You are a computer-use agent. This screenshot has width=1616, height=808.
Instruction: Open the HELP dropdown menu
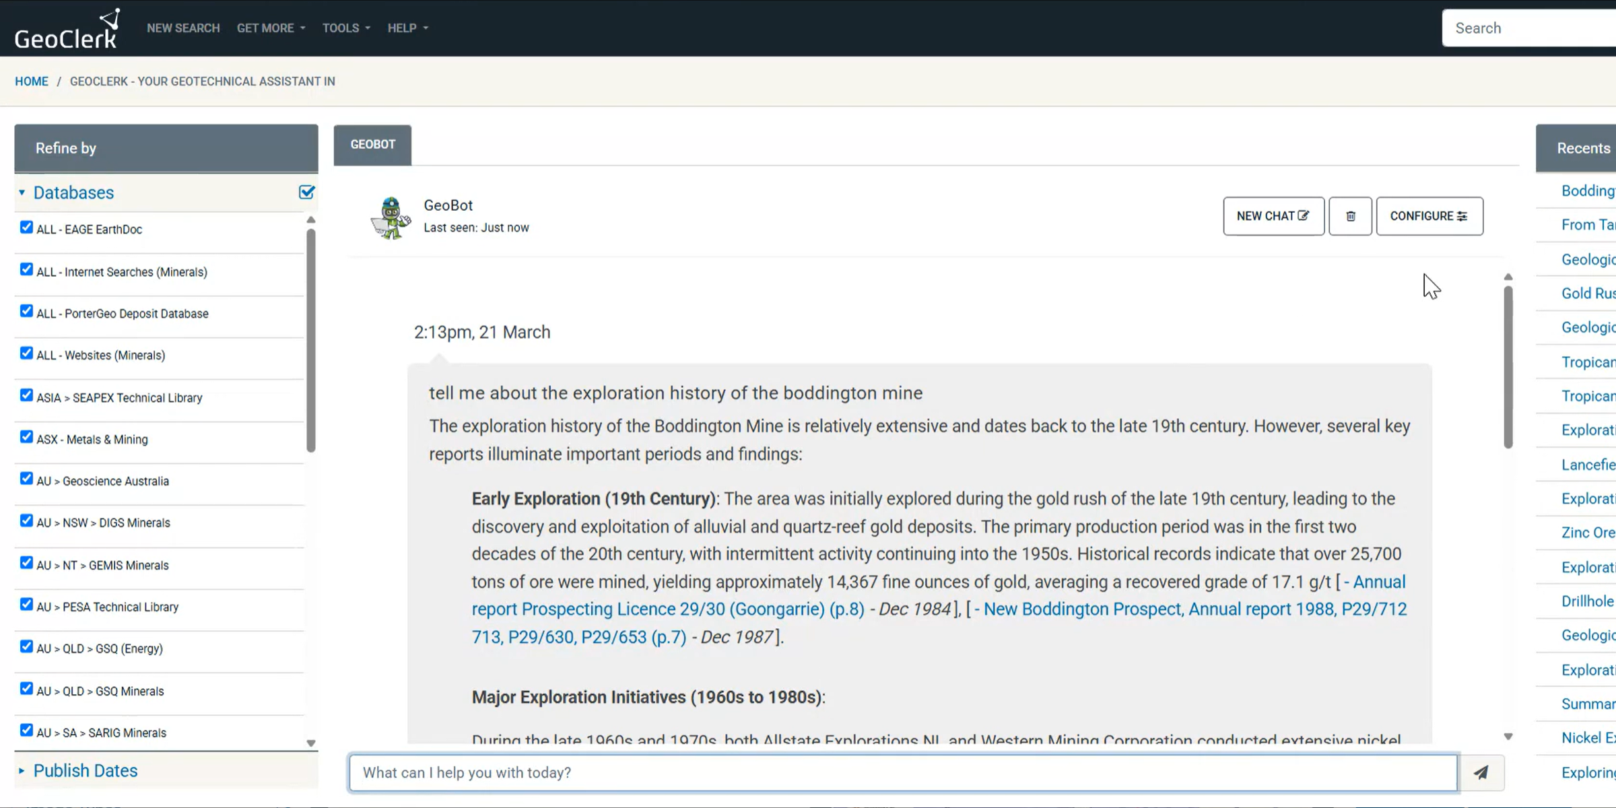(408, 28)
